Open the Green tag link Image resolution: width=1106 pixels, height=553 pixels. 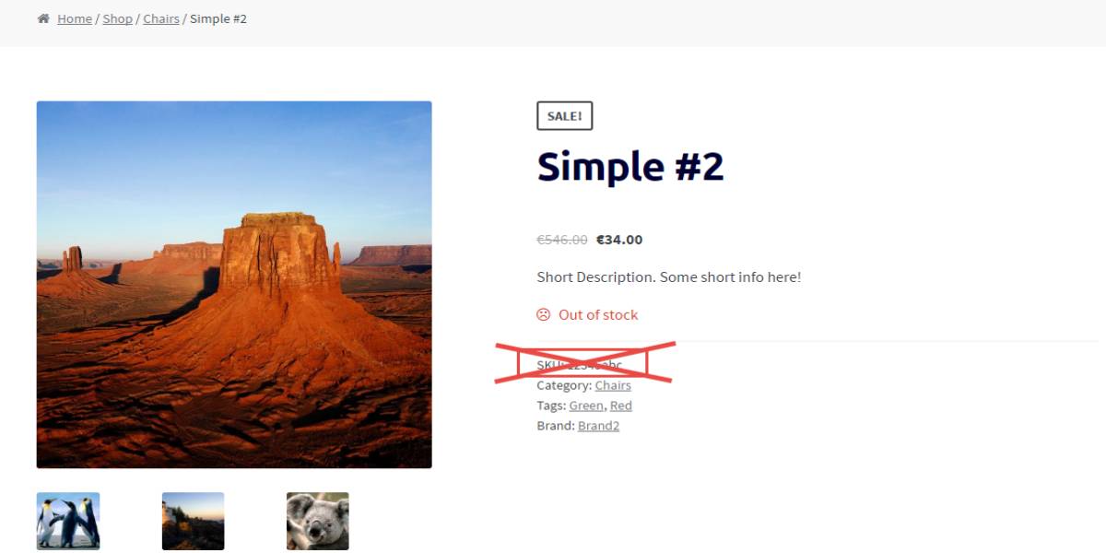[x=586, y=406]
